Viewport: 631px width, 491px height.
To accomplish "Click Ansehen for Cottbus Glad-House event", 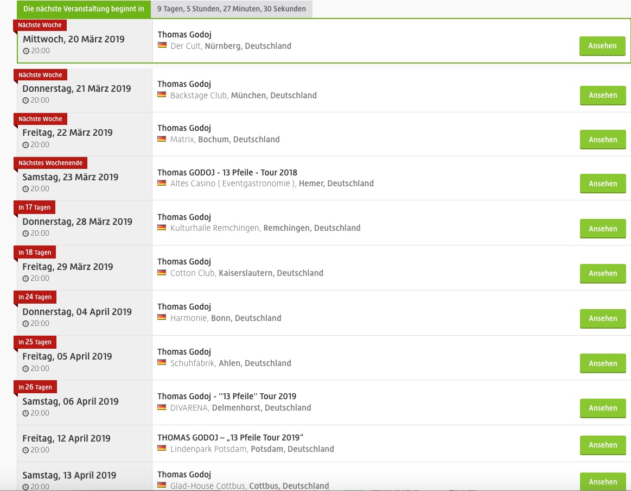I will (x=602, y=481).
